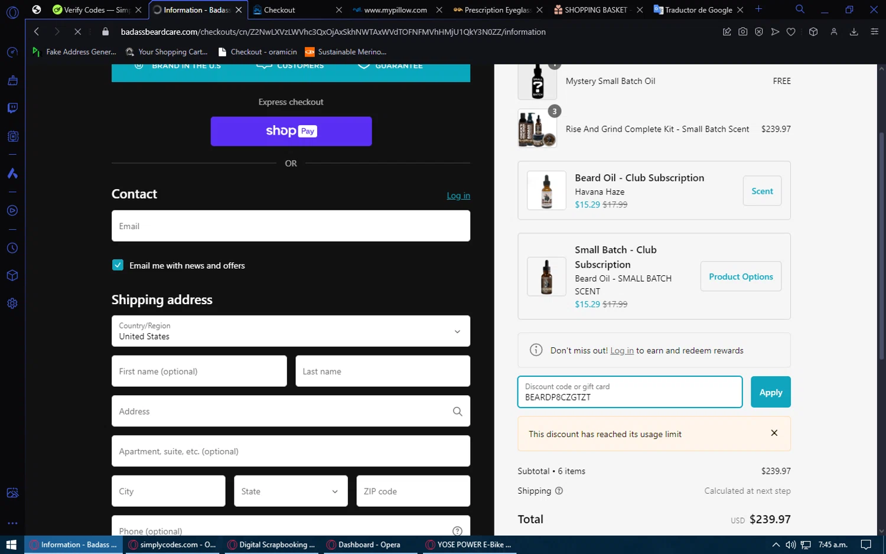This screenshot has height=554, width=886.
Task: Uncheck Email me with news and offers
Action: click(x=118, y=265)
